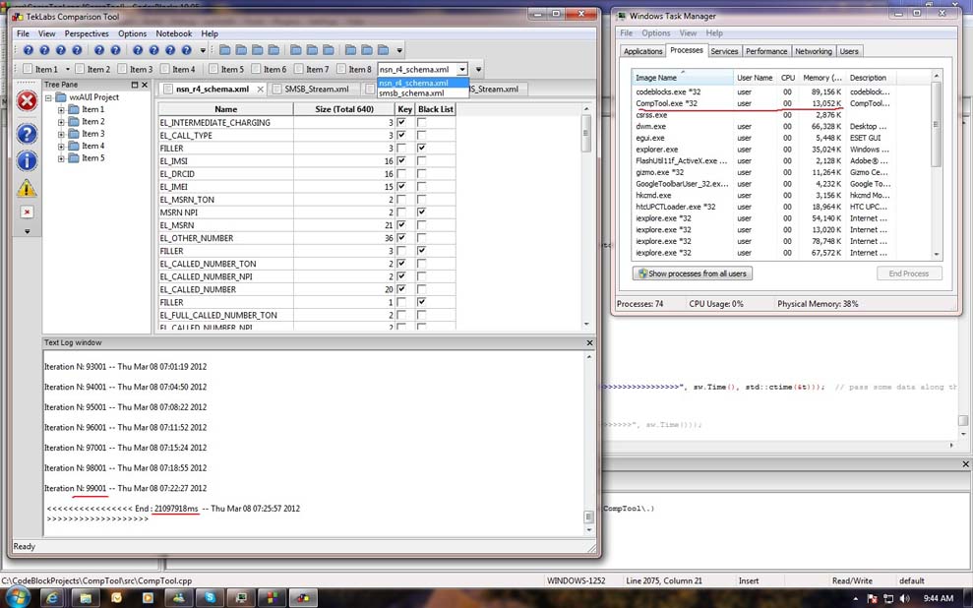Click the blue question mark icon in the left sidebar
Viewport: 973px width, 608px height.
28,134
